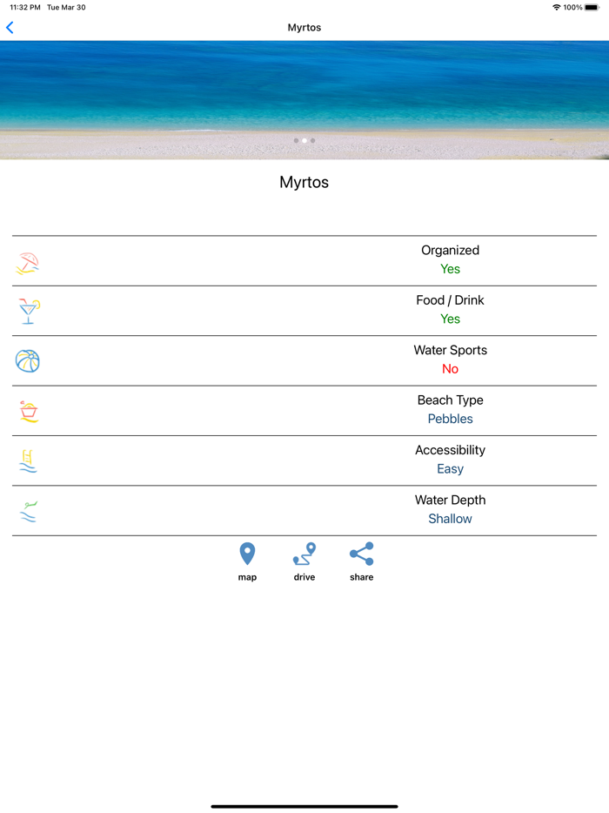The height and width of the screenshot is (813, 609).
Task: Tap the swimmer Water Depth icon
Action: tap(29, 511)
